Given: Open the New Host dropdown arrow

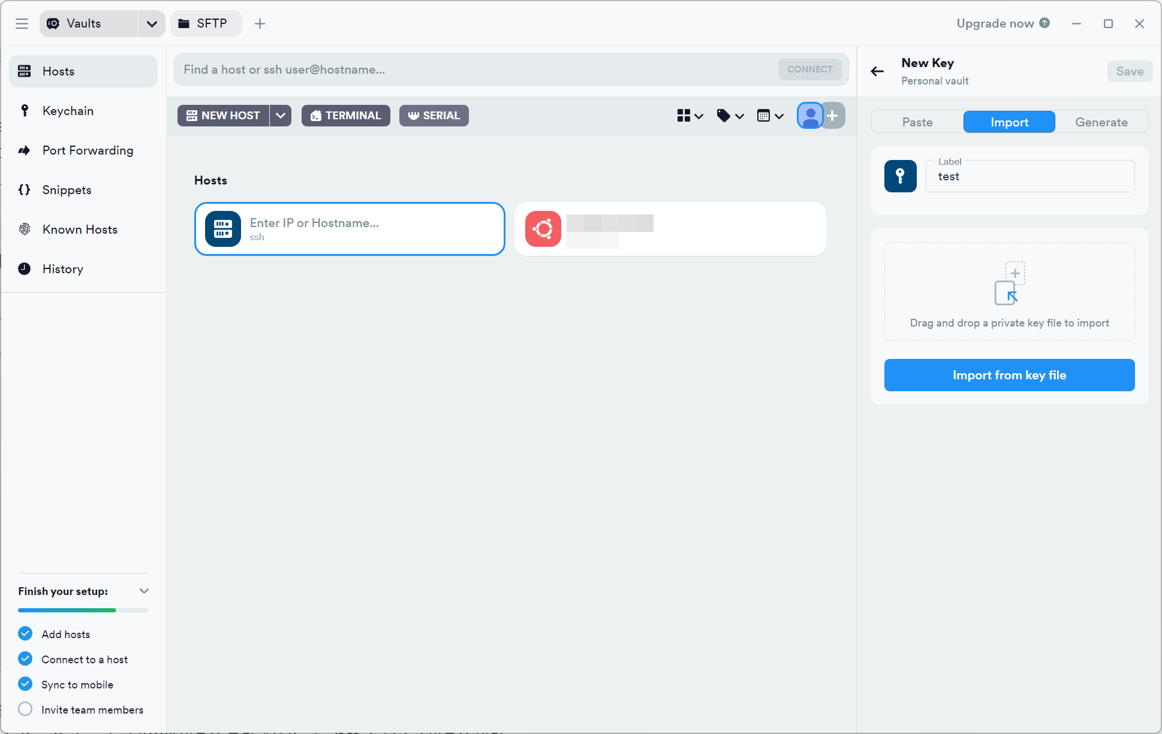Looking at the screenshot, I should pos(281,116).
